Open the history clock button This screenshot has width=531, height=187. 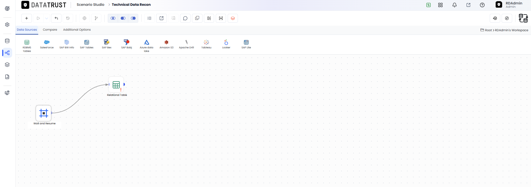coord(68,18)
